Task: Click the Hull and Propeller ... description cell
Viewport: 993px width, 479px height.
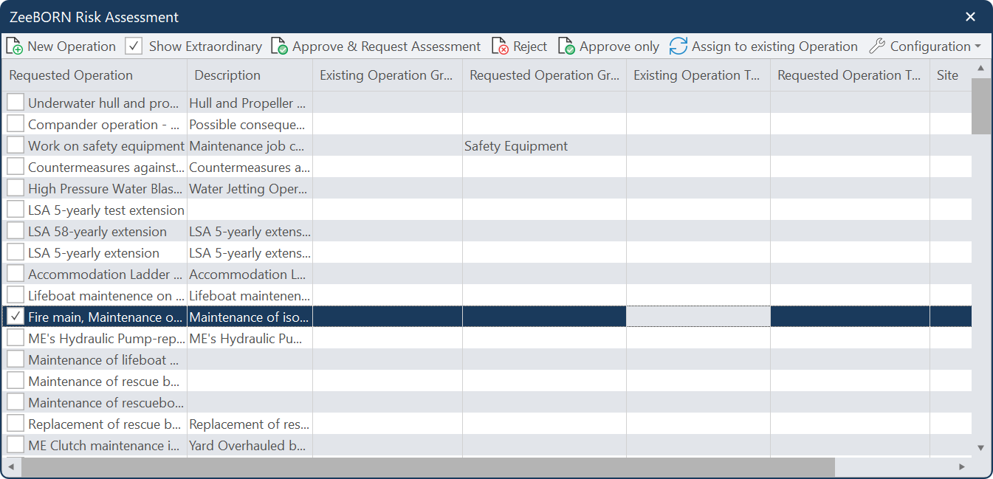Action: [x=250, y=103]
